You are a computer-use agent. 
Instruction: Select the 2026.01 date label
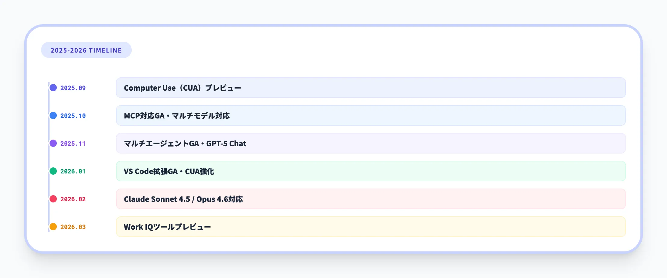[x=73, y=171]
